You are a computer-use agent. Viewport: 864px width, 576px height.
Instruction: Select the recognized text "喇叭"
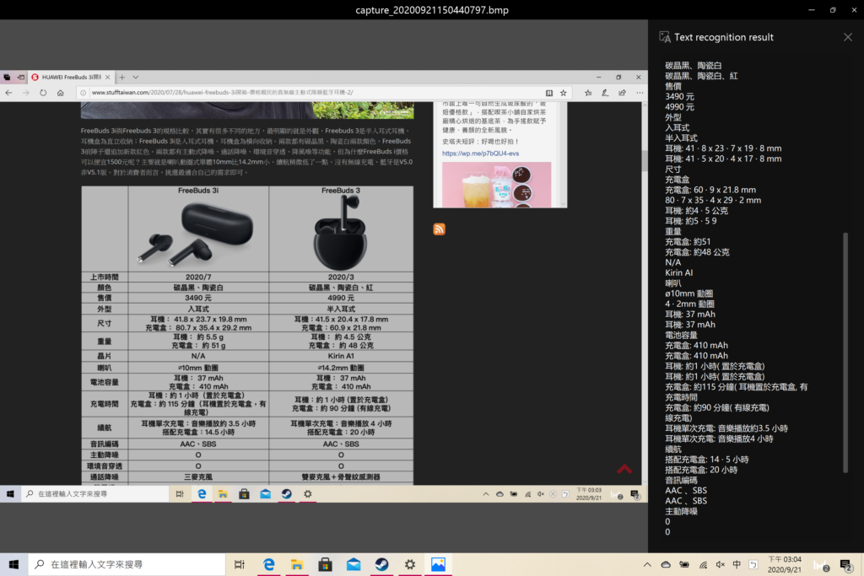coord(673,283)
